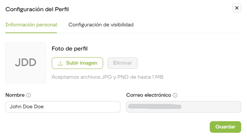
Task: Switch to Configuración de visibilidad tab
Action: coord(101,25)
